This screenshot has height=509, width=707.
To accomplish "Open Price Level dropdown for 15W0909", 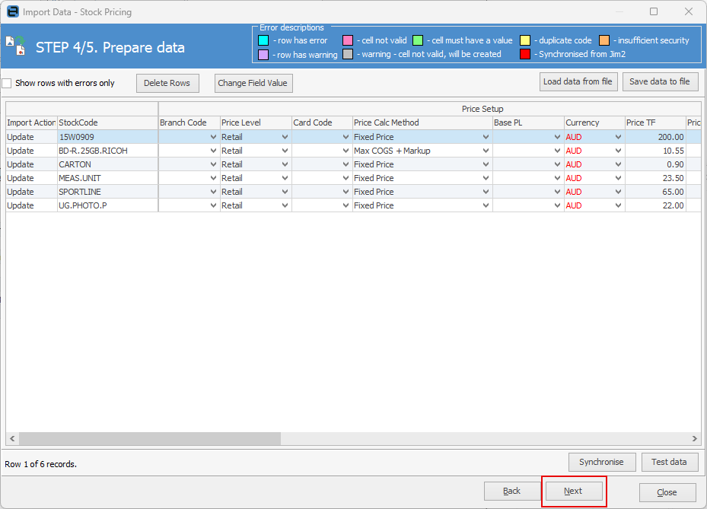I will pyautogui.click(x=285, y=138).
